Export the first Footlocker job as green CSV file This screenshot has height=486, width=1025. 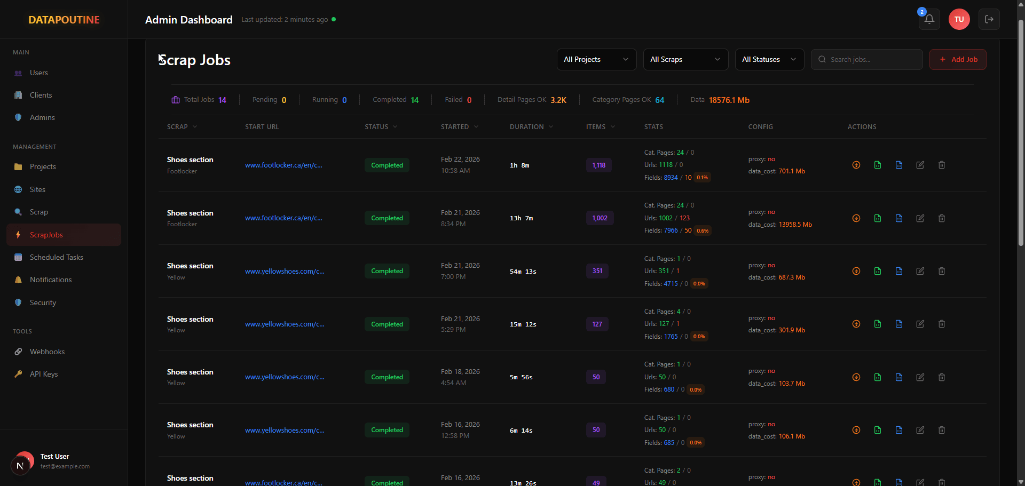pyautogui.click(x=877, y=165)
